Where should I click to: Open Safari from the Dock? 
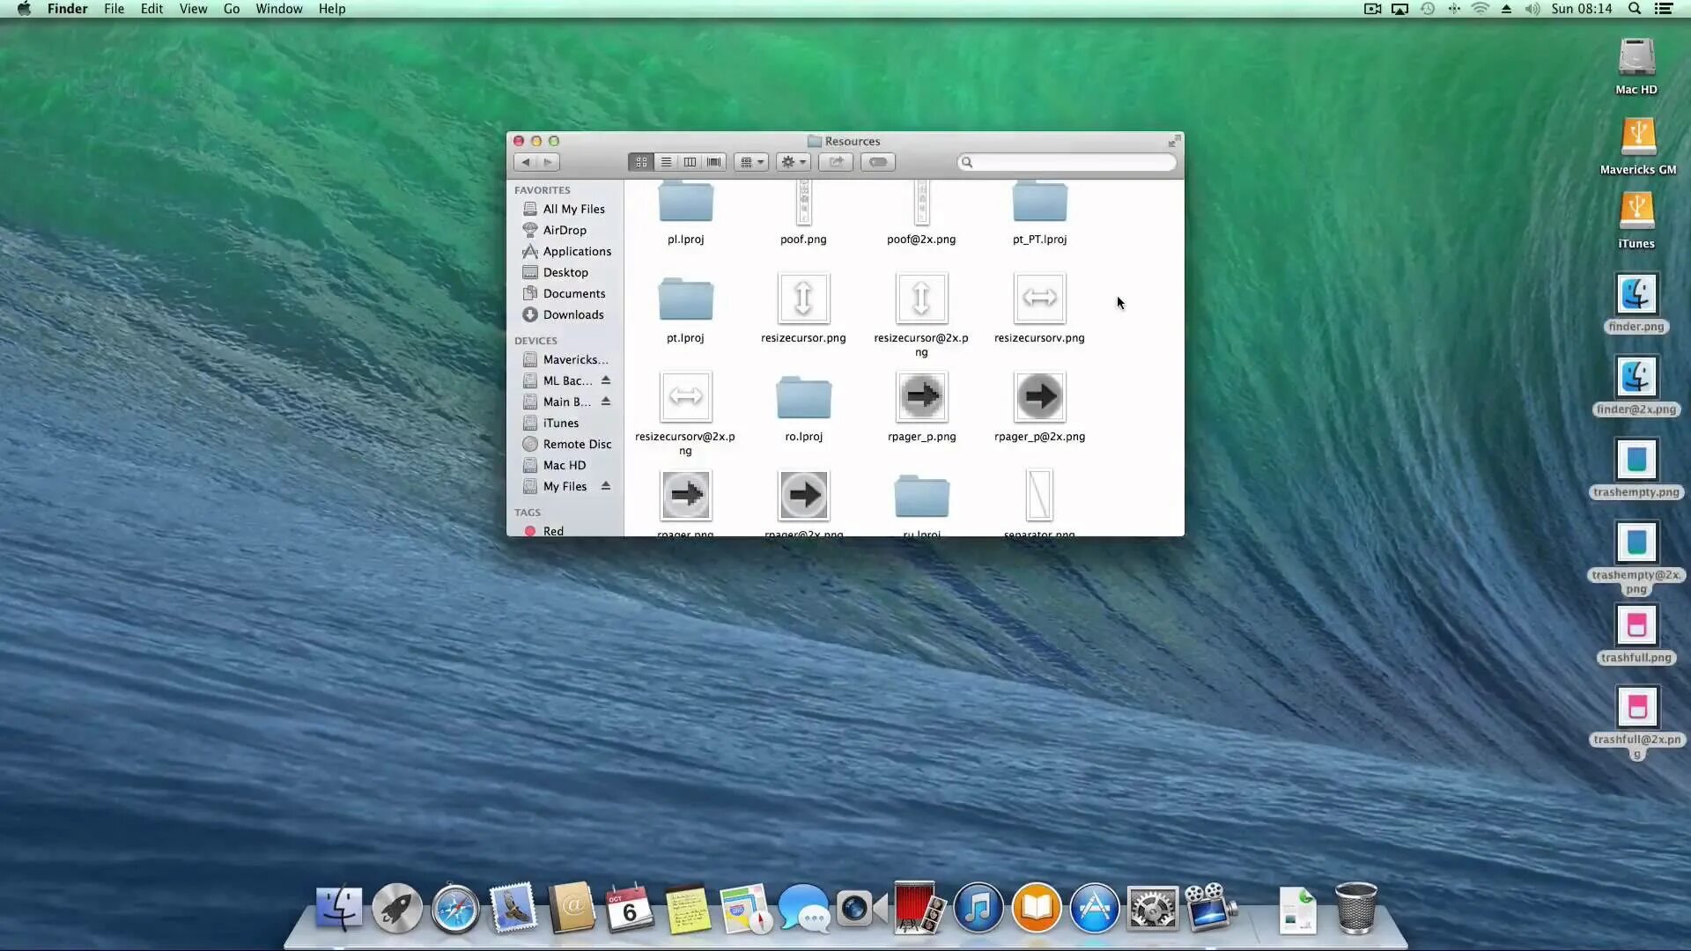click(x=455, y=909)
